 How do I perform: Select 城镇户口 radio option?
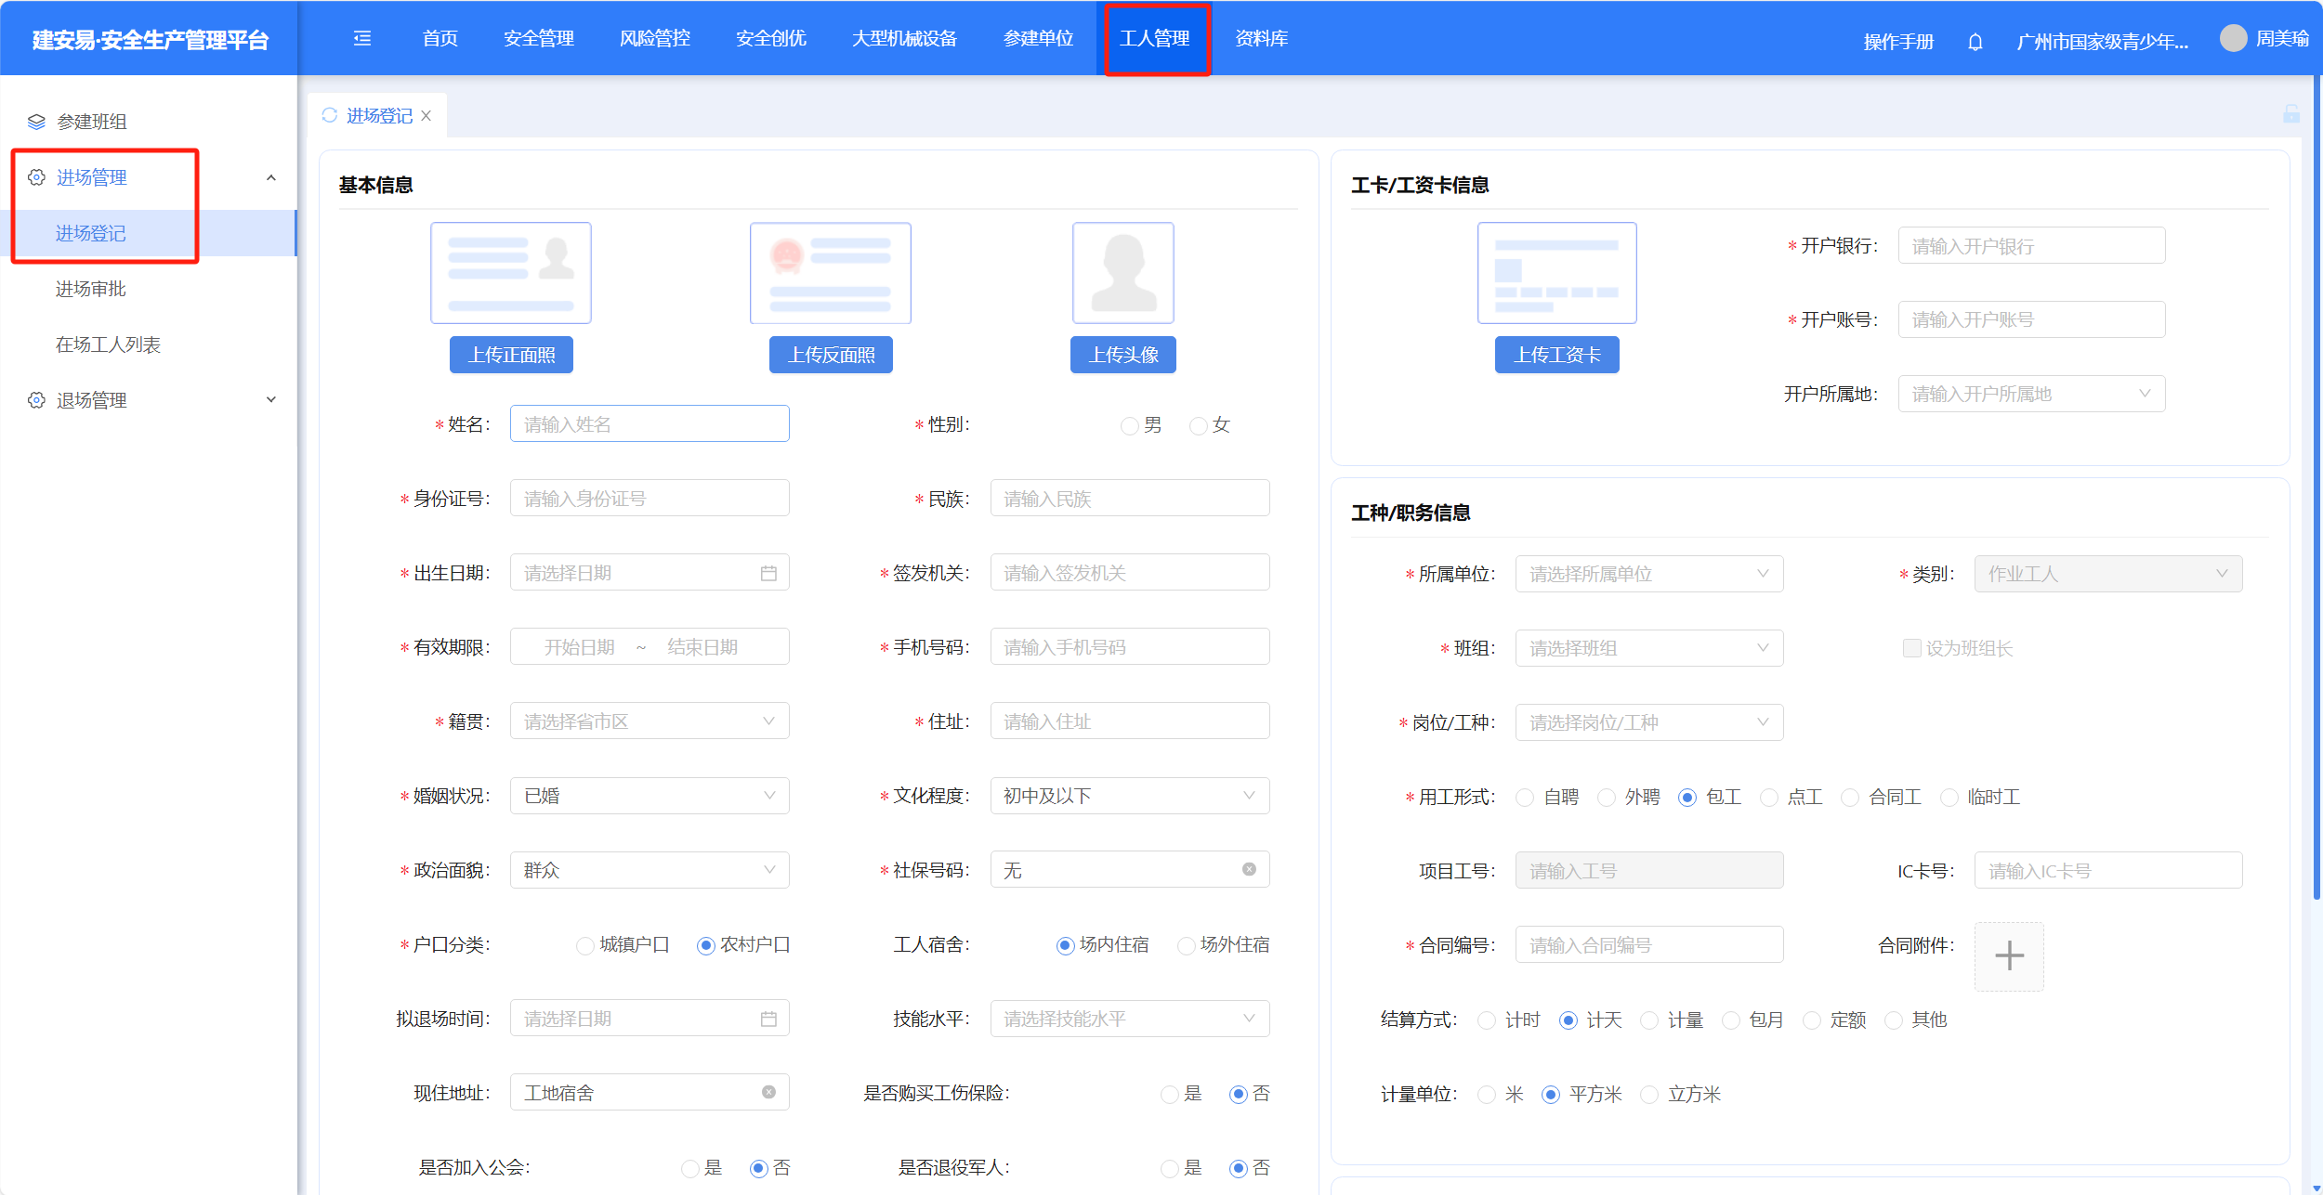[x=585, y=945]
